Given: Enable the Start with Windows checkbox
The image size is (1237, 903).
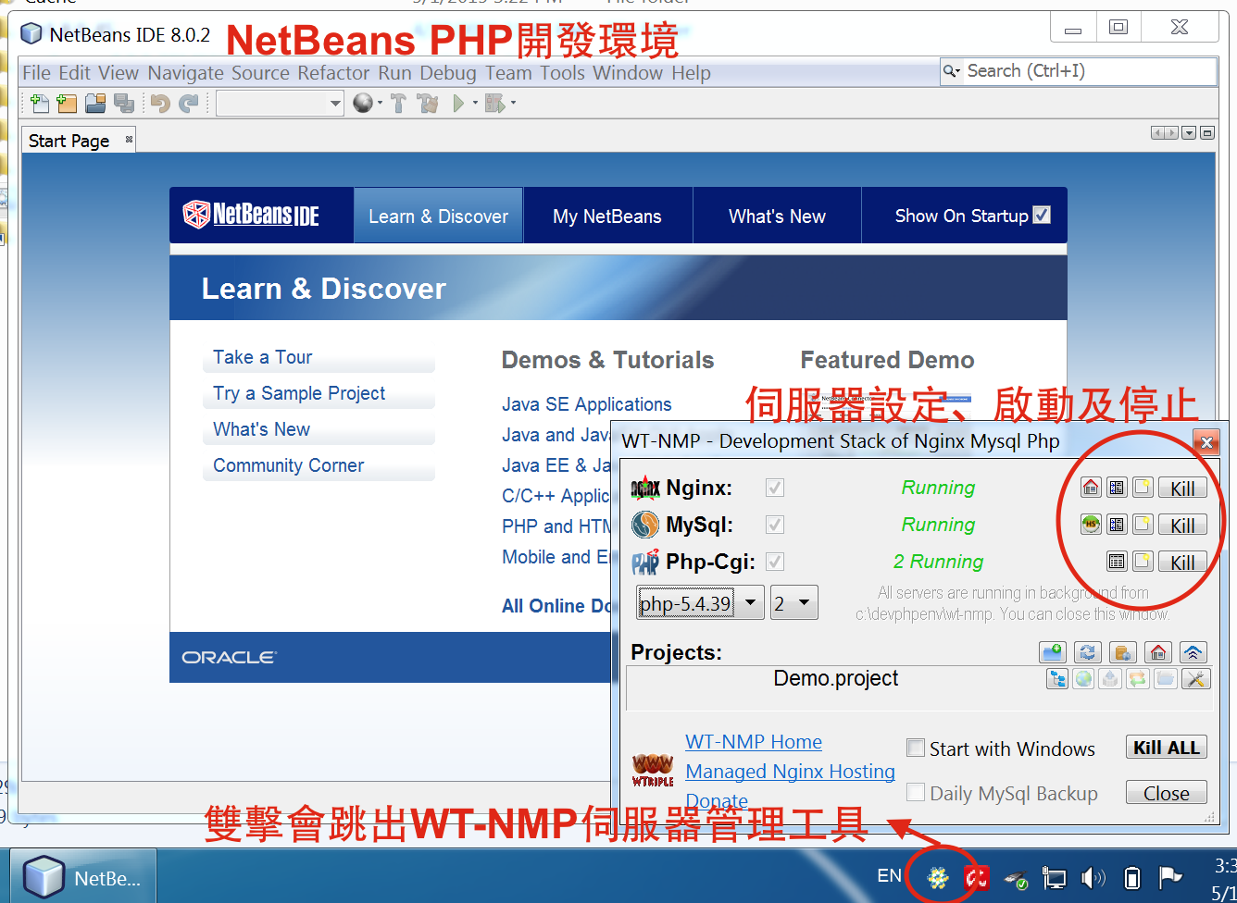Looking at the screenshot, I should click(x=916, y=748).
